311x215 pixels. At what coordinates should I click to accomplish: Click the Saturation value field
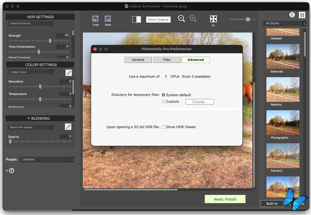[66, 81]
